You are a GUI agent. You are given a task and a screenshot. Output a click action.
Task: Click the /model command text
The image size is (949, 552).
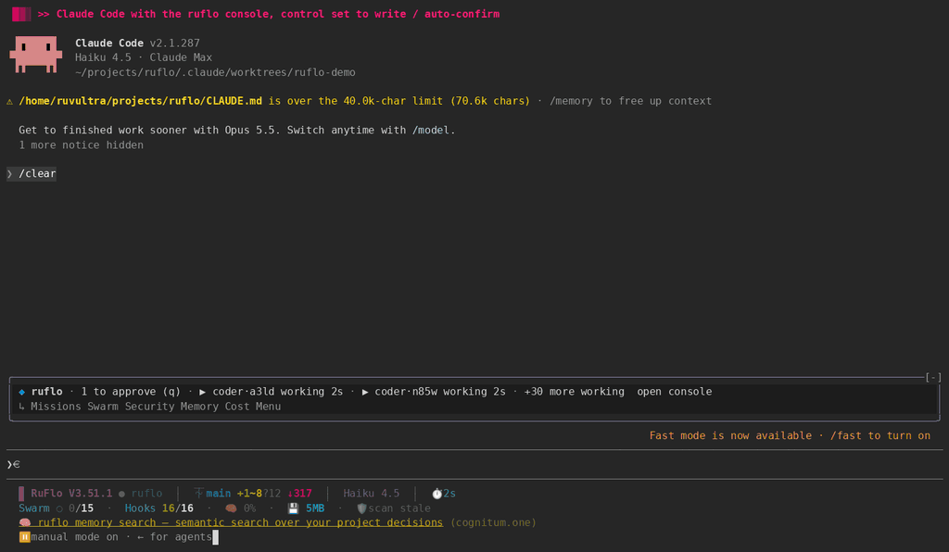[x=431, y=130]
